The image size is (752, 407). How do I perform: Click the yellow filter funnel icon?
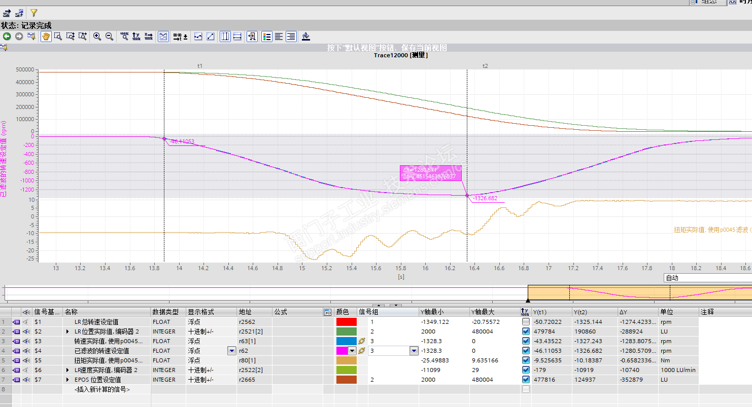point(33,13)
